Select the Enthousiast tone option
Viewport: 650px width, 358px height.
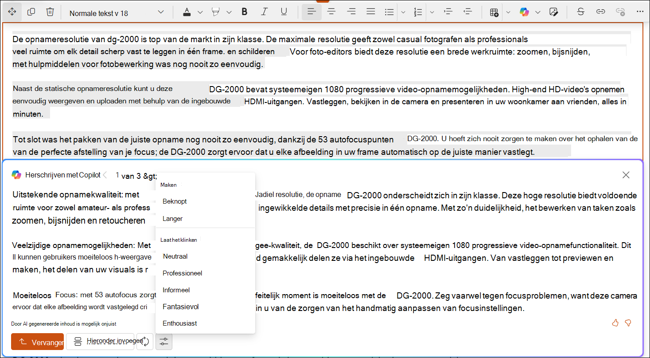click(206, 323)
